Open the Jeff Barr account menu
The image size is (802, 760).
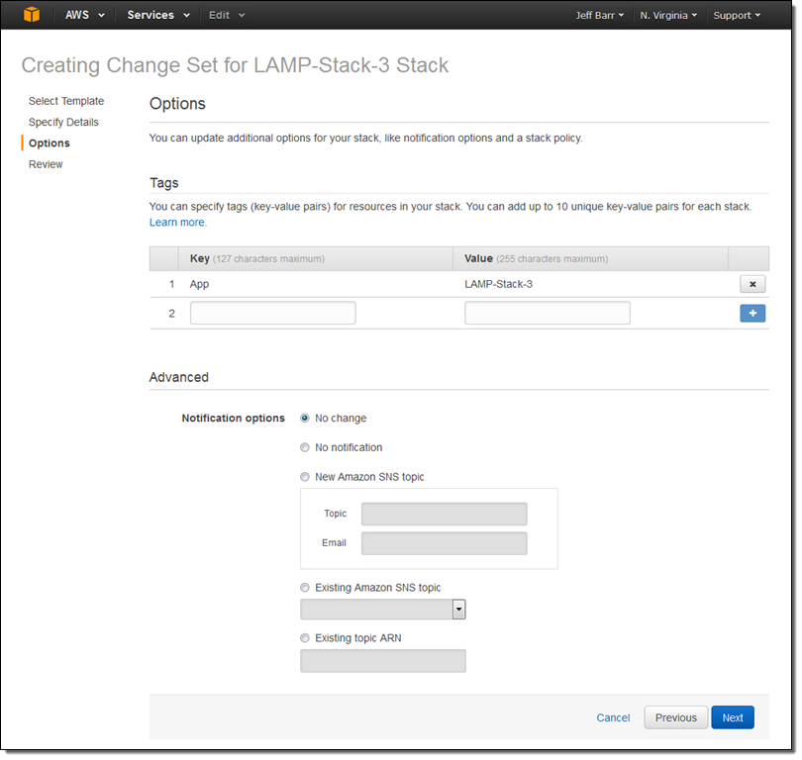point(600,16)
